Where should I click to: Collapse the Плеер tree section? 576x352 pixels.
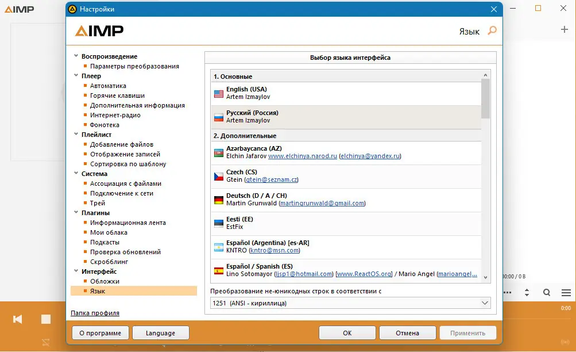(x=76, y=75)
